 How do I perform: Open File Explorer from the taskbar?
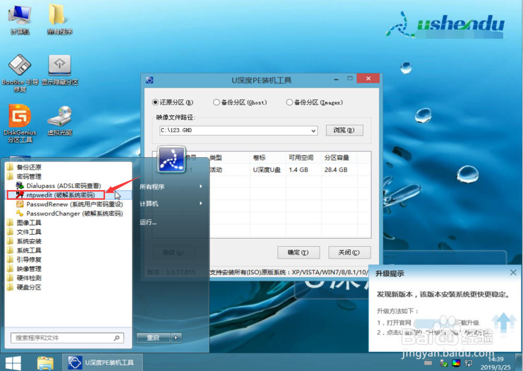tap(45, 362)
